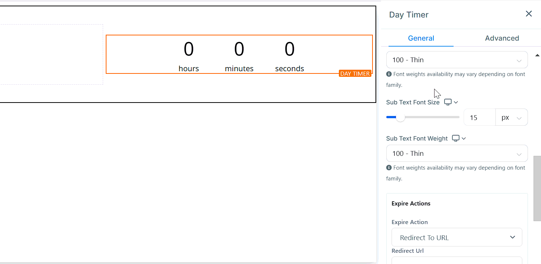The image size is (541, 264).
Task: Click desktop device icon beside Sub Text Font Size
Action: pyautogui.click(x=448, y=102)
